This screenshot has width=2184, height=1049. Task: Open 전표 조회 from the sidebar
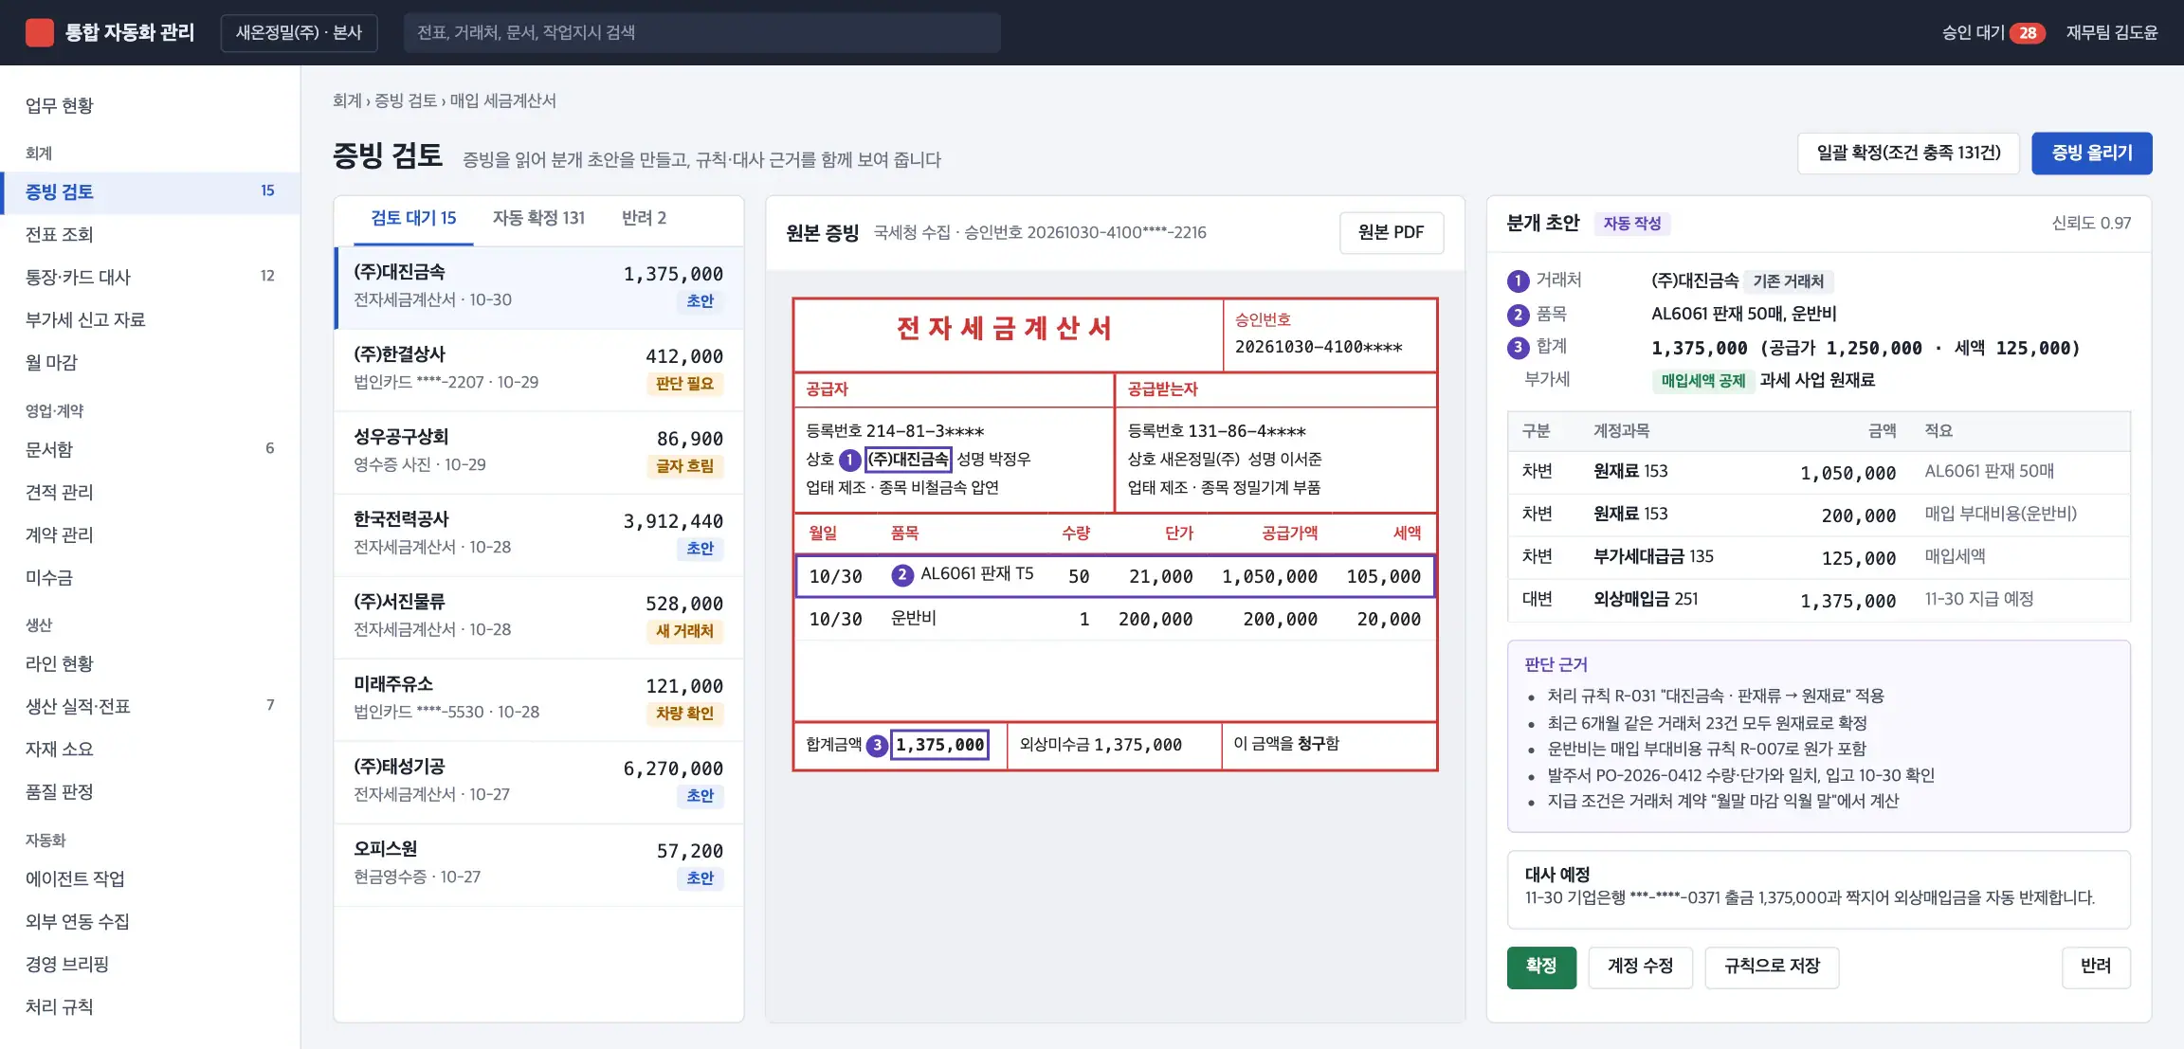click(x=150, y=234)
